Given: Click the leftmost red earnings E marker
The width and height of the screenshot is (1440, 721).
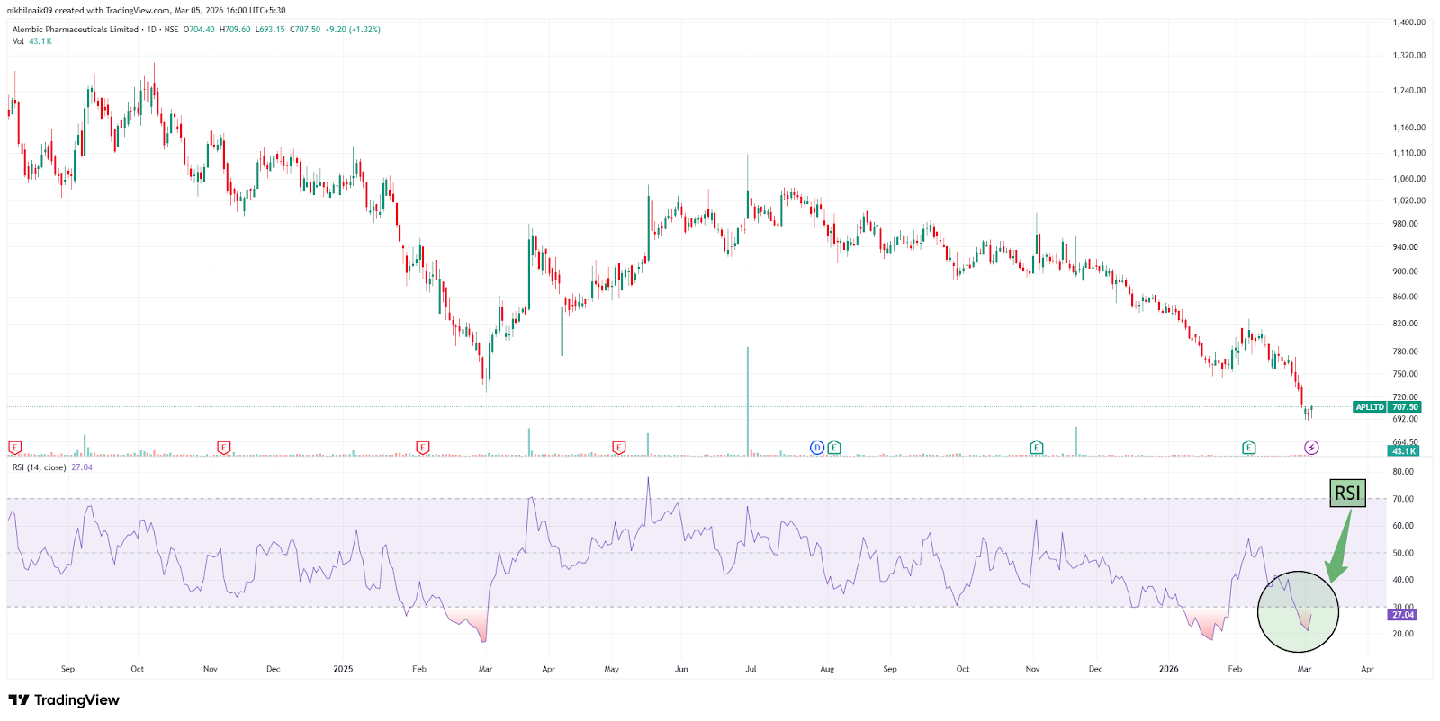Looking at the screenshot, I should [14, 447].
